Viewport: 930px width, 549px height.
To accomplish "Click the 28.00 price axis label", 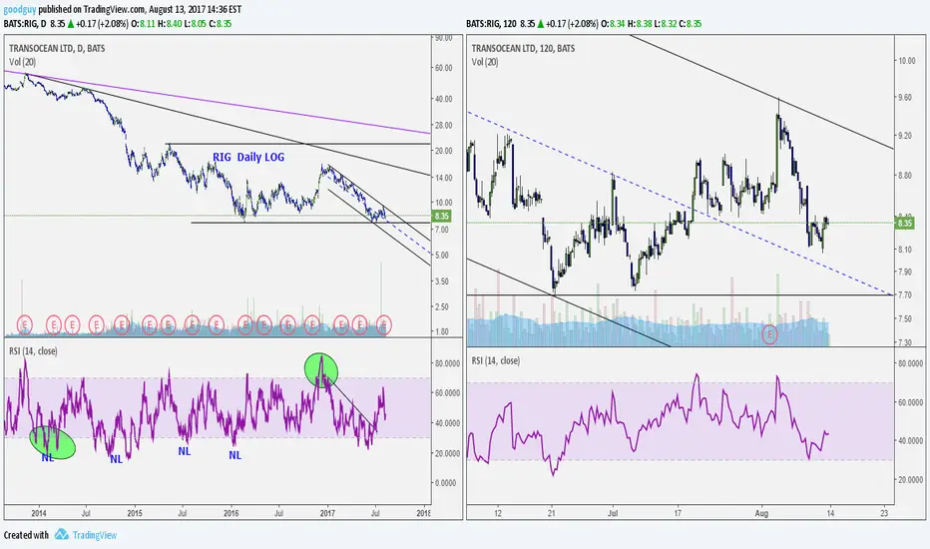I will coord(444,125).
